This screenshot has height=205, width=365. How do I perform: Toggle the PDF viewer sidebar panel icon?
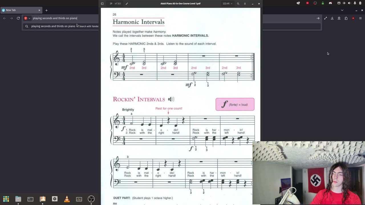102,4
